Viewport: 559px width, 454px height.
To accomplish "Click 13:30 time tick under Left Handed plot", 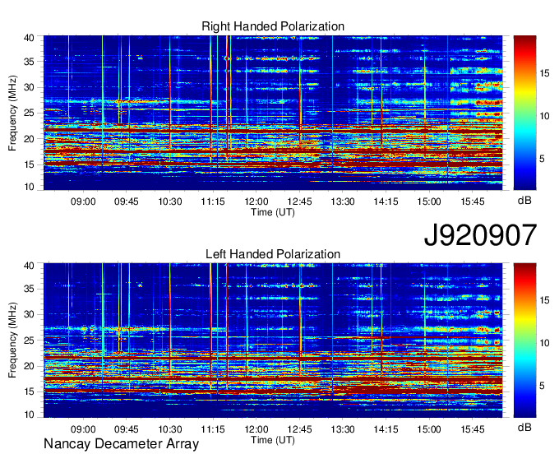I will point(343,429).
